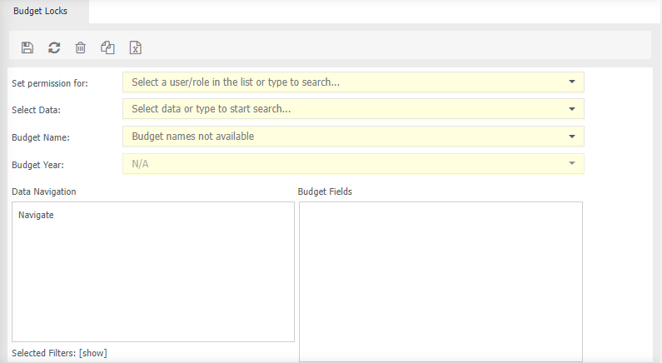Click the Copy documents icon
Viewport: 662px width, 363px height.
107,48
